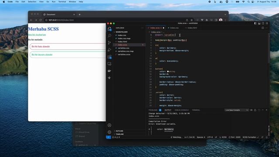The width and height of the screenshot is (279, 157).
Task: Open the browser's new tab button
Action: [79, 14]
